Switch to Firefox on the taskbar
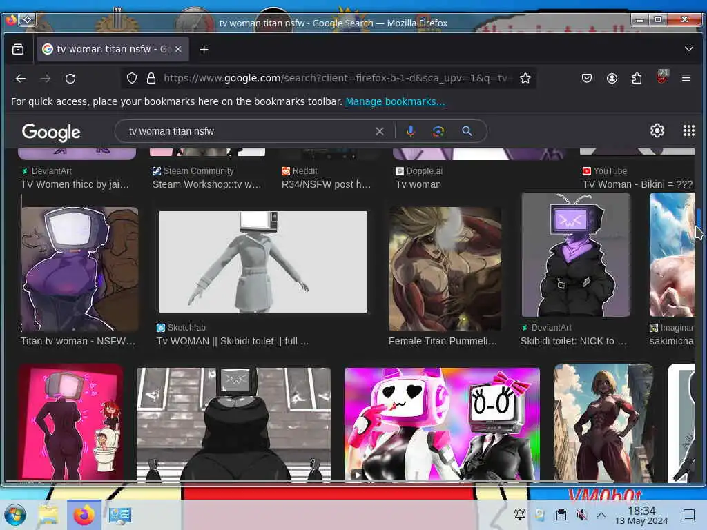The width and height of the screenshot is (707, 530). [84, 515]
